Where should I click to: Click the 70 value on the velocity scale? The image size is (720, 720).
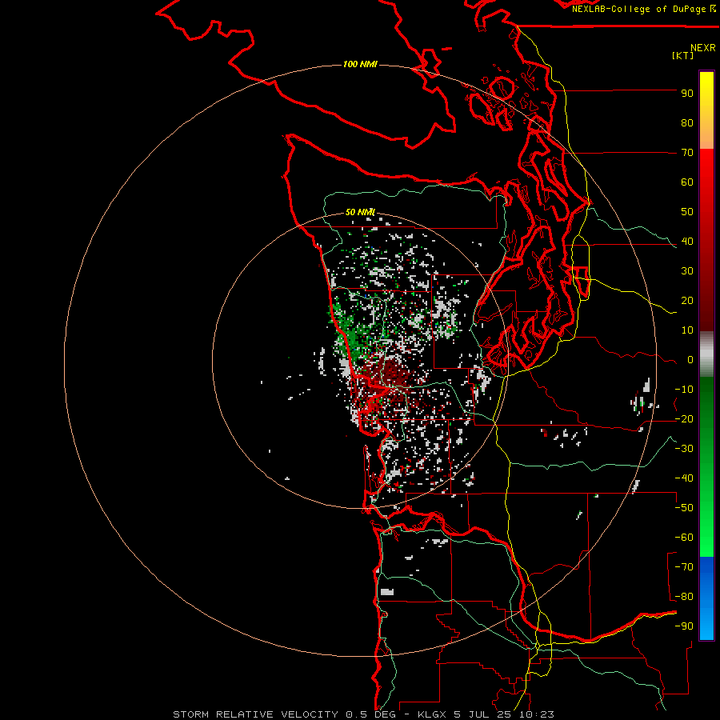(x=687, y=153)
